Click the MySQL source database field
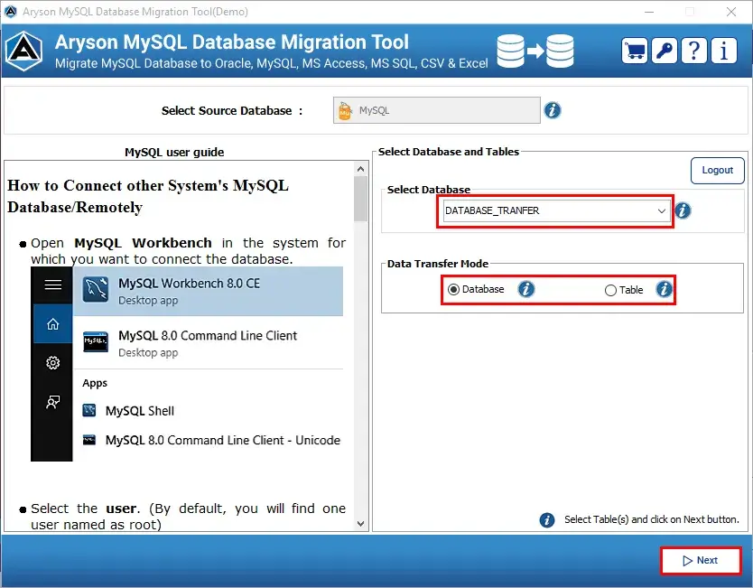The width and height of the screenshot is (753, 588). point(436,110)
